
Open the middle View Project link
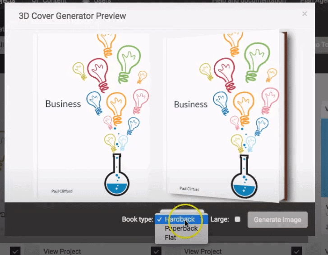[203, 251]
